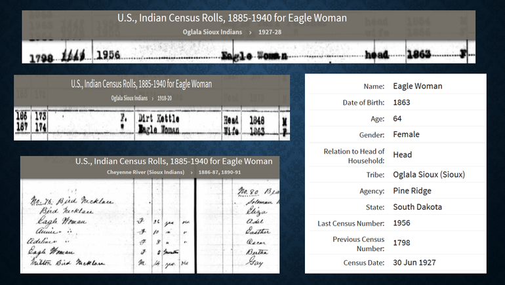The height and width of the screenshot is (285, 505).
Task: Open the Oglala Sioux Indians 1927-28 breadcrumb link
Action: pos(212,32)
